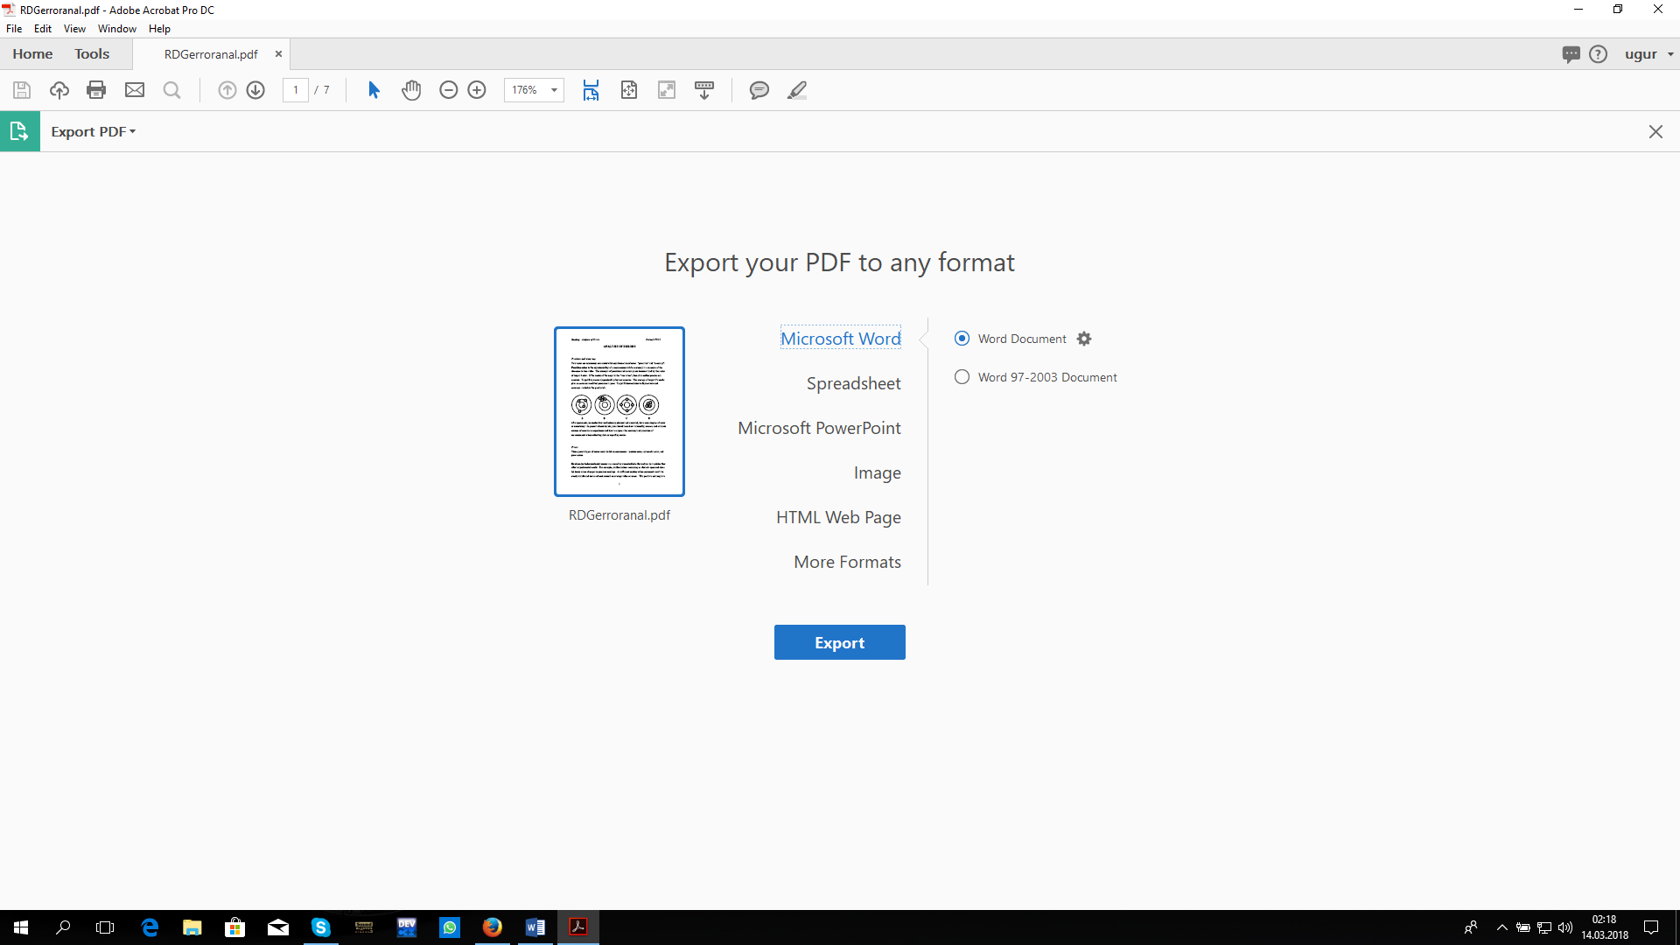Viewport: 1680px width, 945px height.
Task: Switch to the Tools tab
Action: 92,54
